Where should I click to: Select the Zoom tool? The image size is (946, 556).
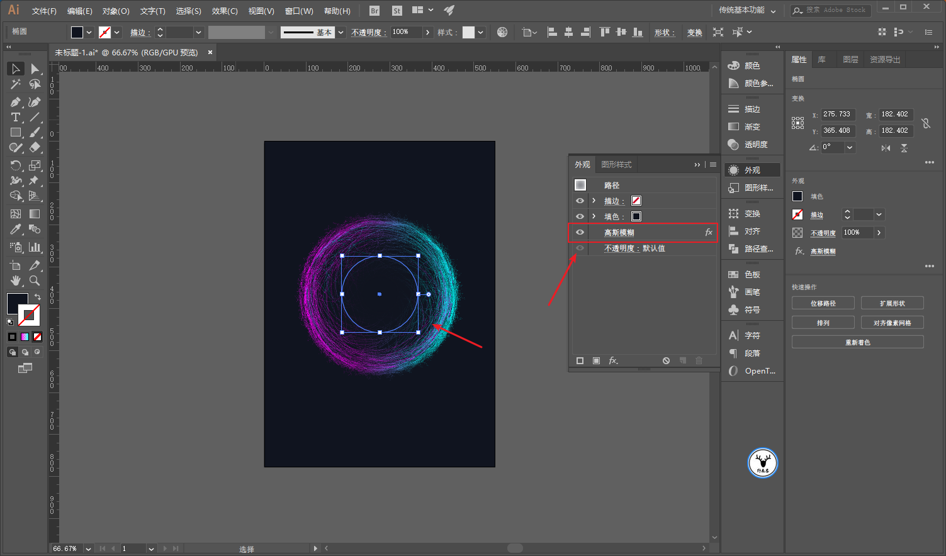coord(35,281)
